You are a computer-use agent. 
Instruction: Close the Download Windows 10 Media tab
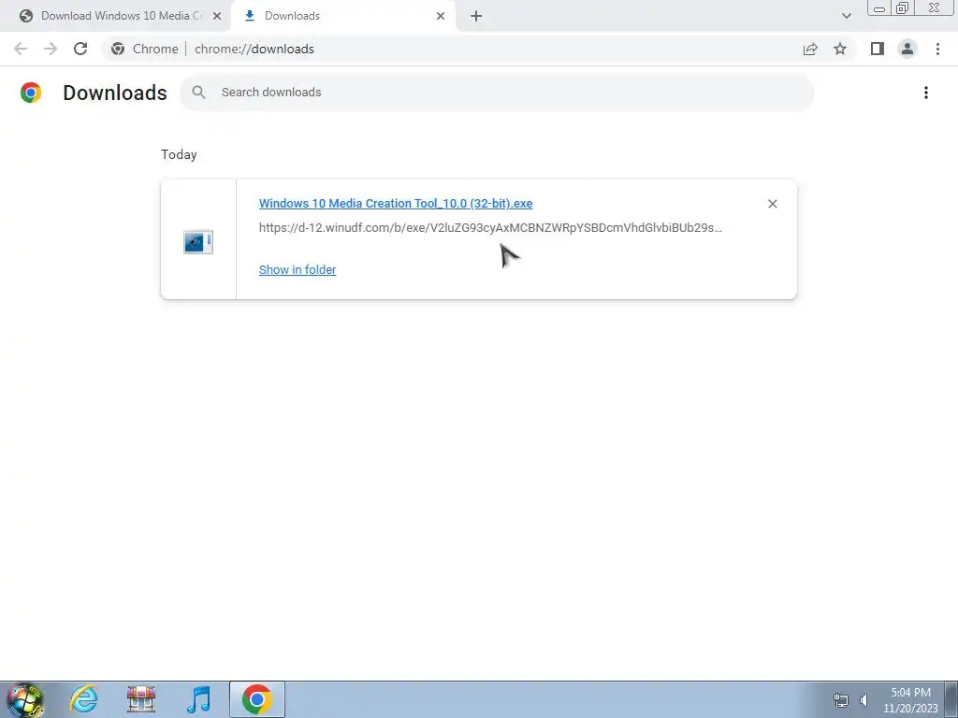(217, 16)
